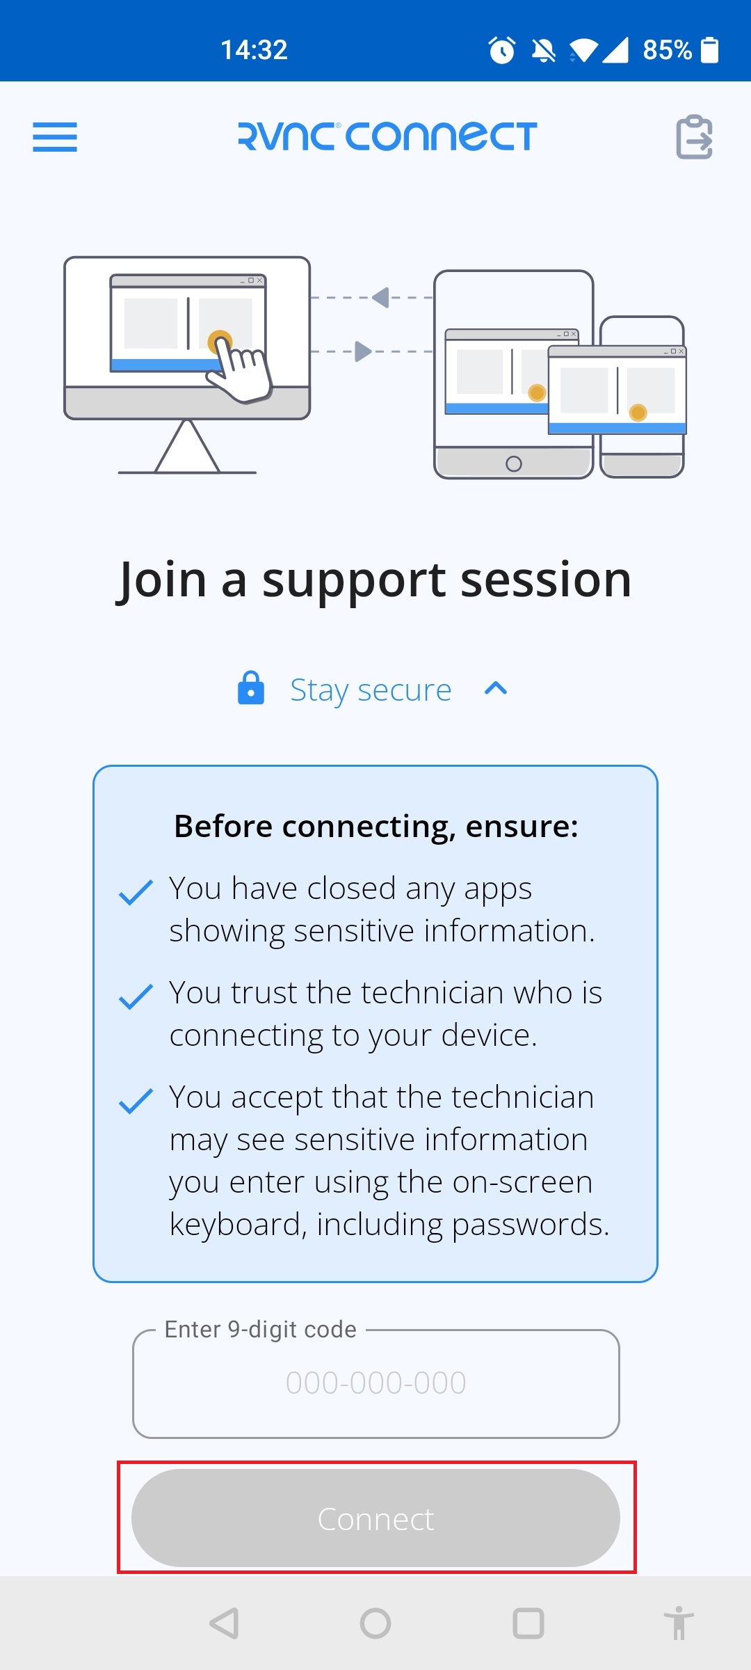751x1670 pixels.
Task: Tap the checkmark beside closed apps item
Action: coord(136,892)
